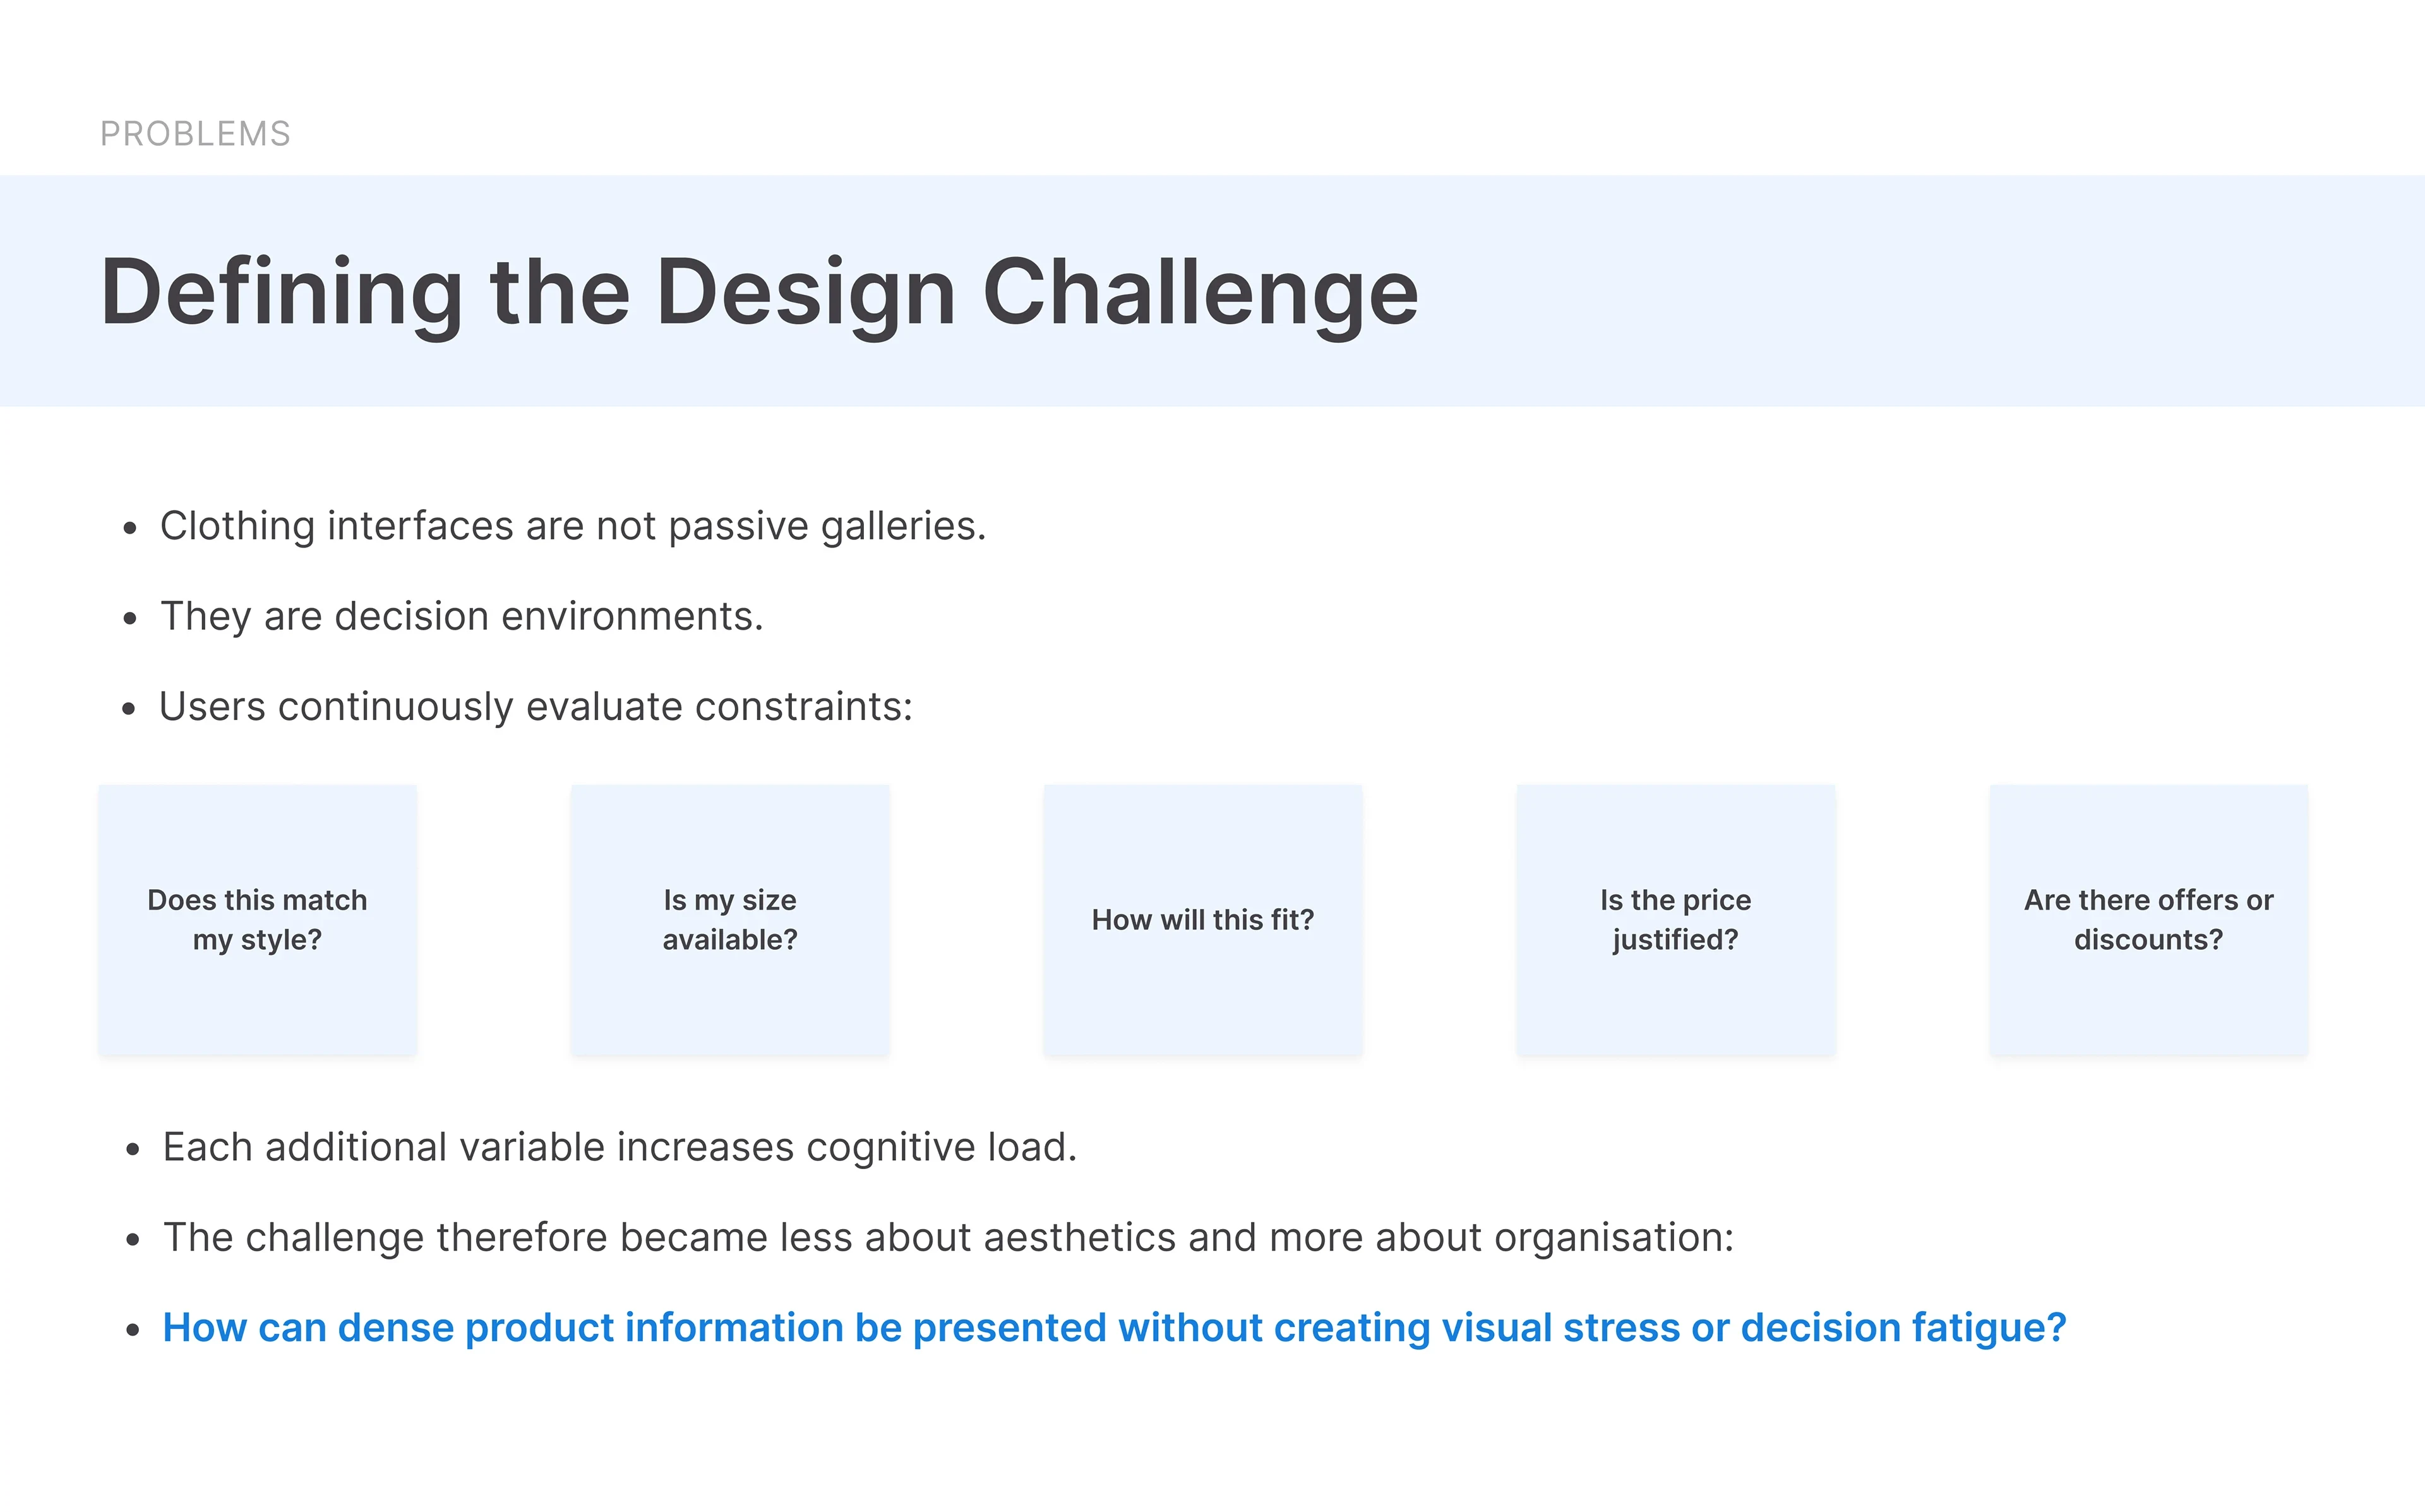The width and height of the screenshot is (2425, 1512).
Task: Click the 'They are decision environments' bullet
Action: point(462,616)
